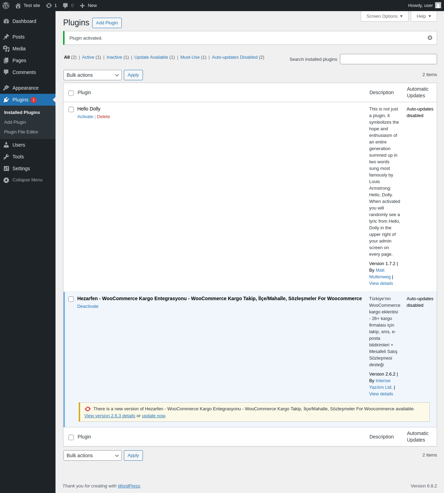Screen dimensions: 444x493
Task: Click the Media library icon
Action: [x=6, y=49]
